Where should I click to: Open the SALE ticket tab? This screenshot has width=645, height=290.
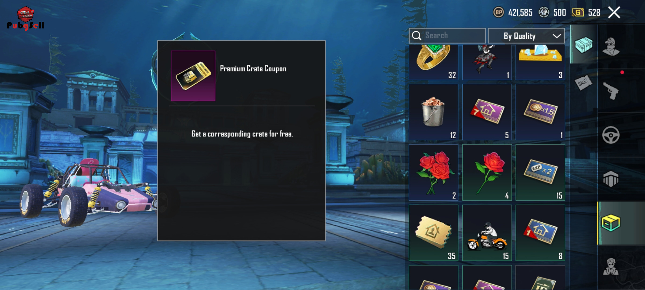click(x=583, y=83)
